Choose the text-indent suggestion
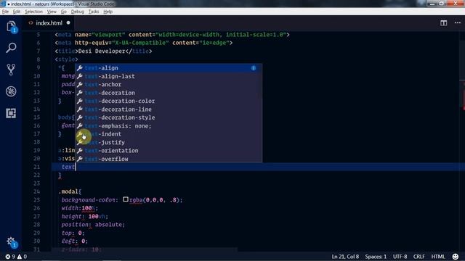 coord(169,134)
